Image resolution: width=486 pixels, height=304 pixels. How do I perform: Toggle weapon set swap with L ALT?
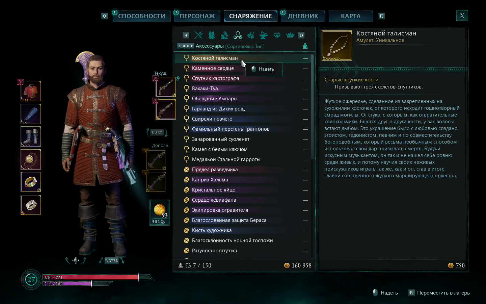pyautogui.click(x=157, y=133)
